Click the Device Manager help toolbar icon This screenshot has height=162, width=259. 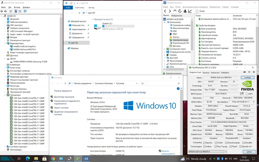16,11
